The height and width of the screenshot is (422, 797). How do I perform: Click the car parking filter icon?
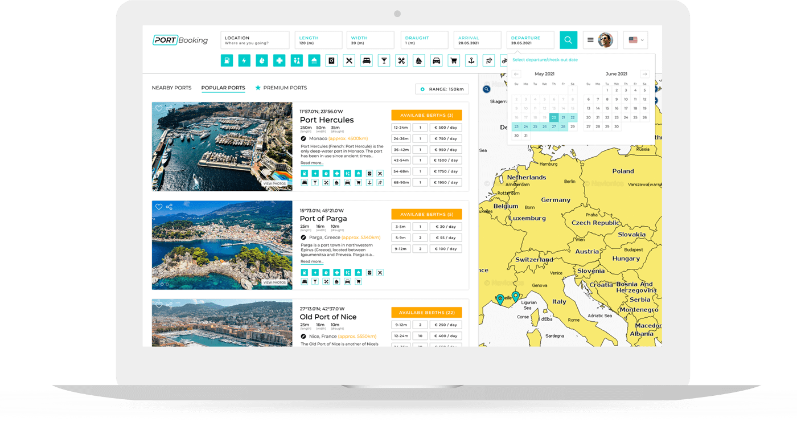tap(436, 60)
